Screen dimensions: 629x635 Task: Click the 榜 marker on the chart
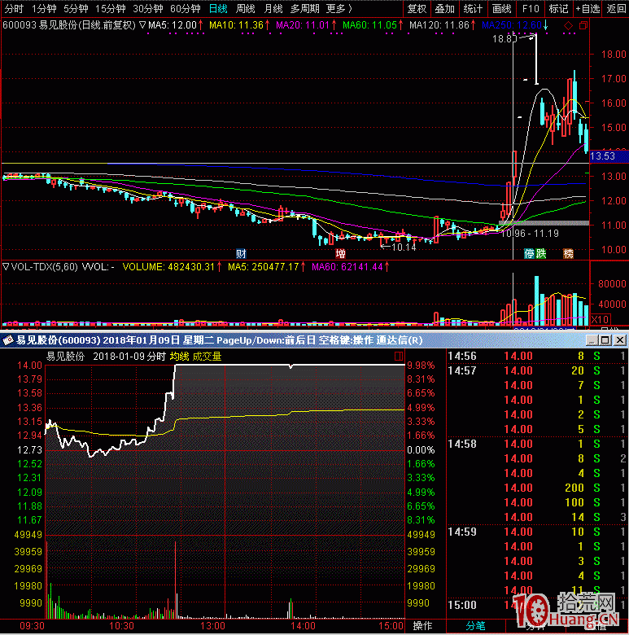point(568,254)
